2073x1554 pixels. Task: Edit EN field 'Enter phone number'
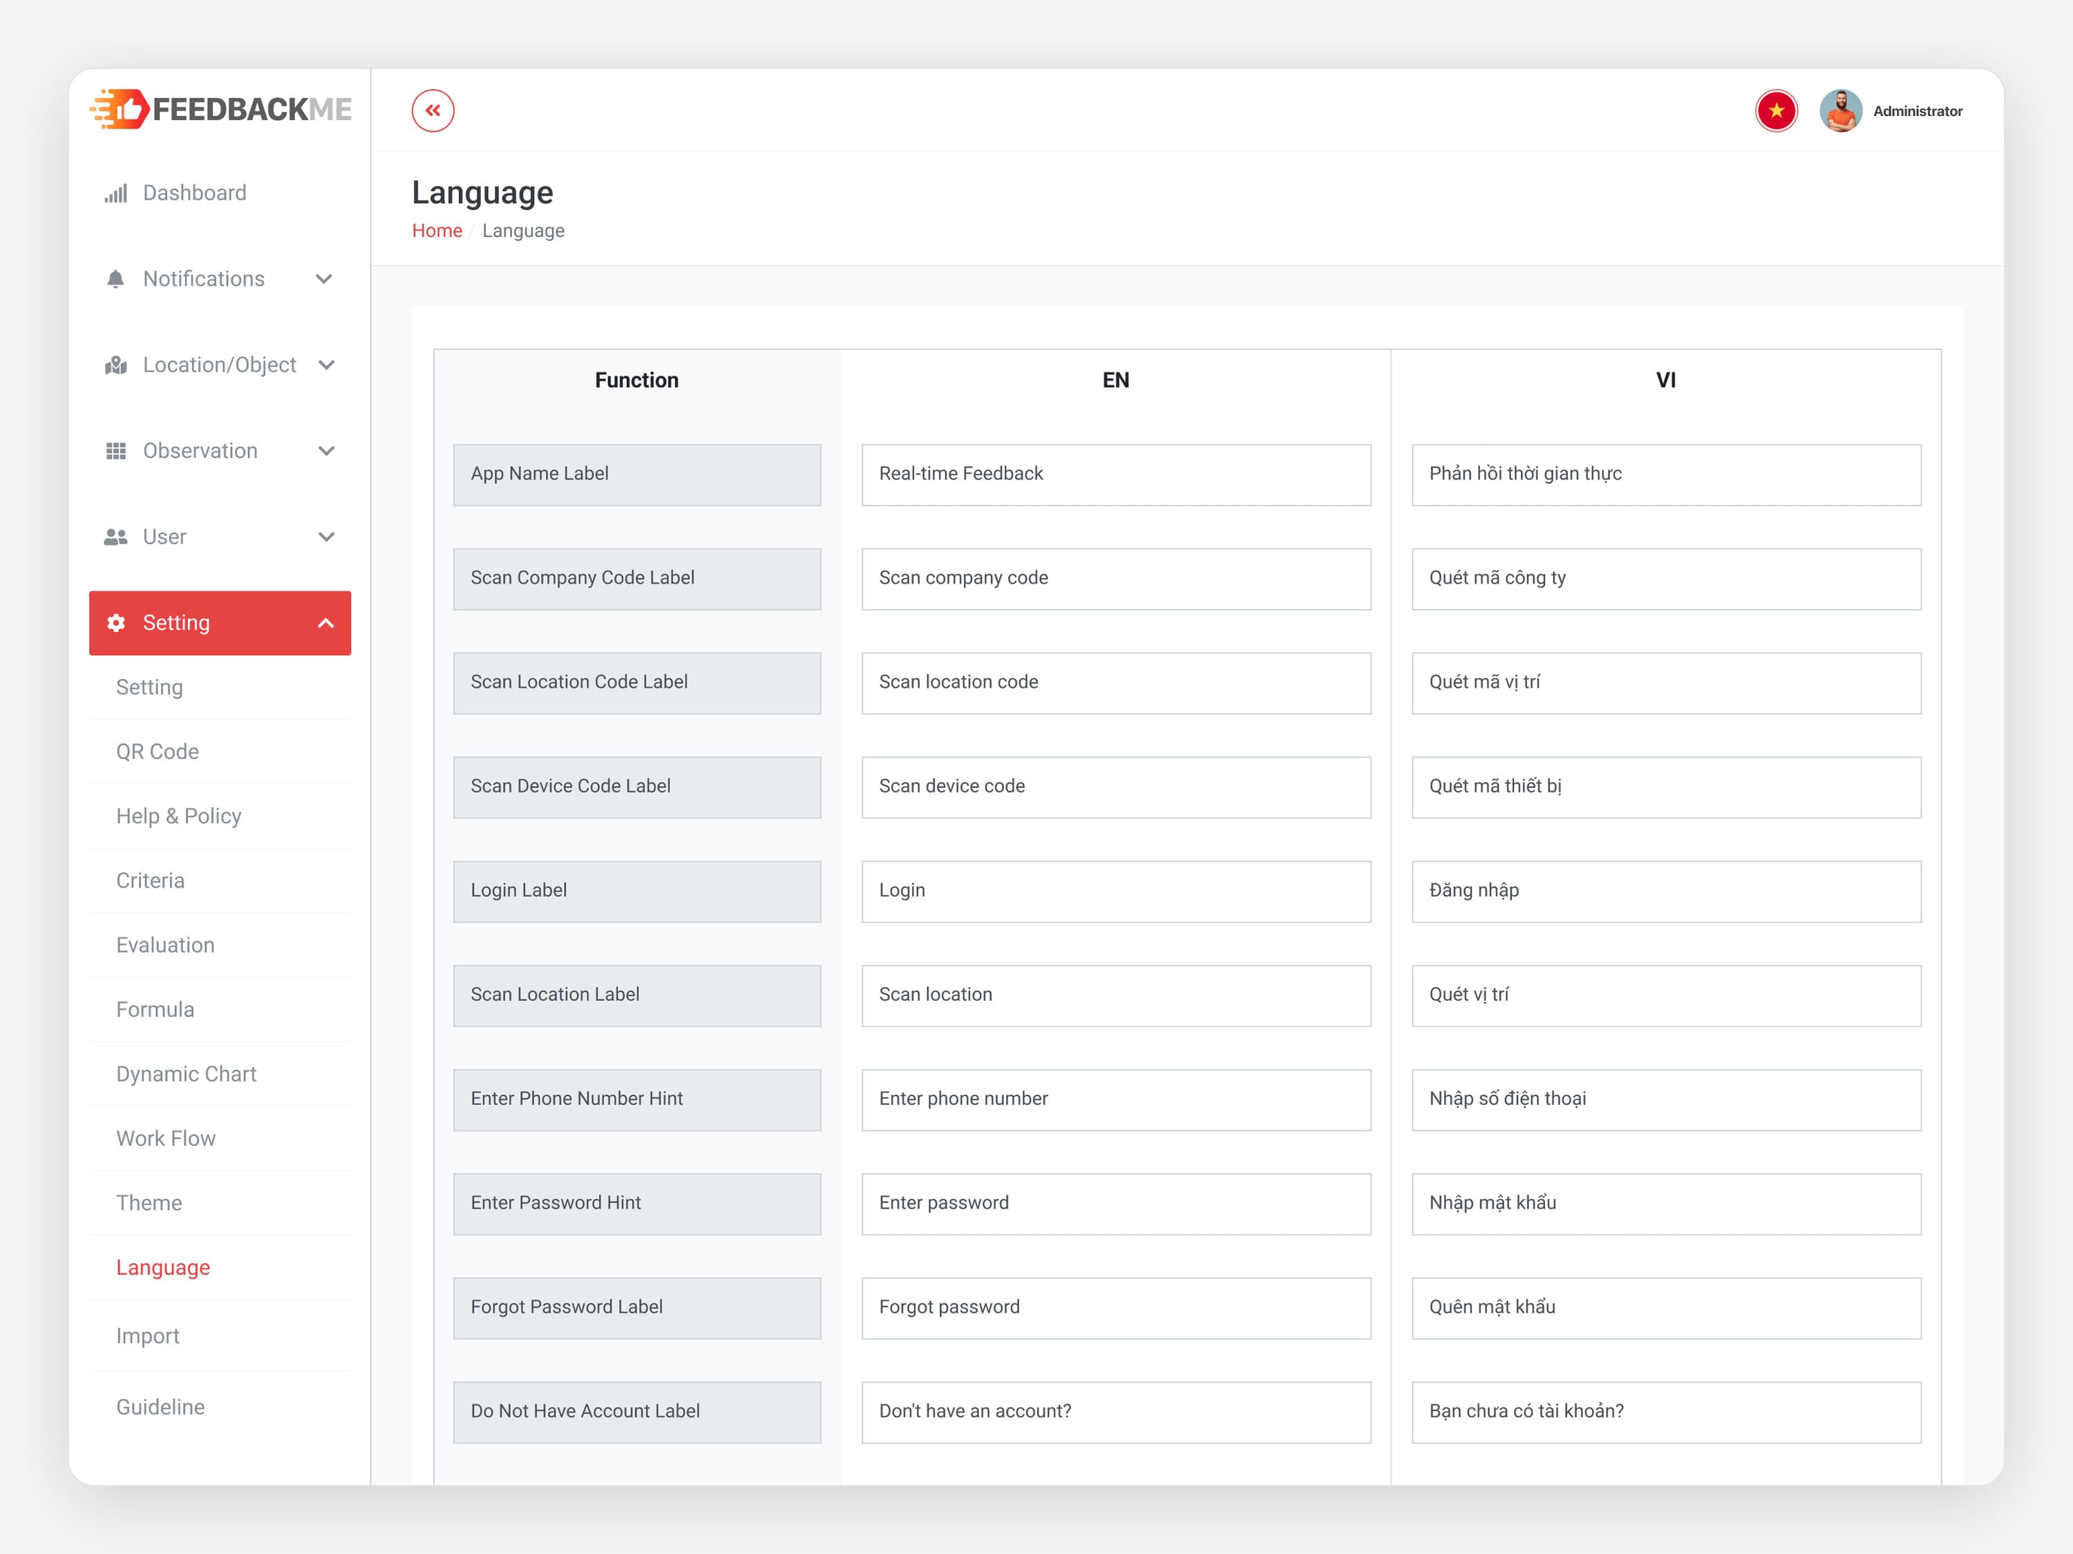[x=1115, y=1100]
